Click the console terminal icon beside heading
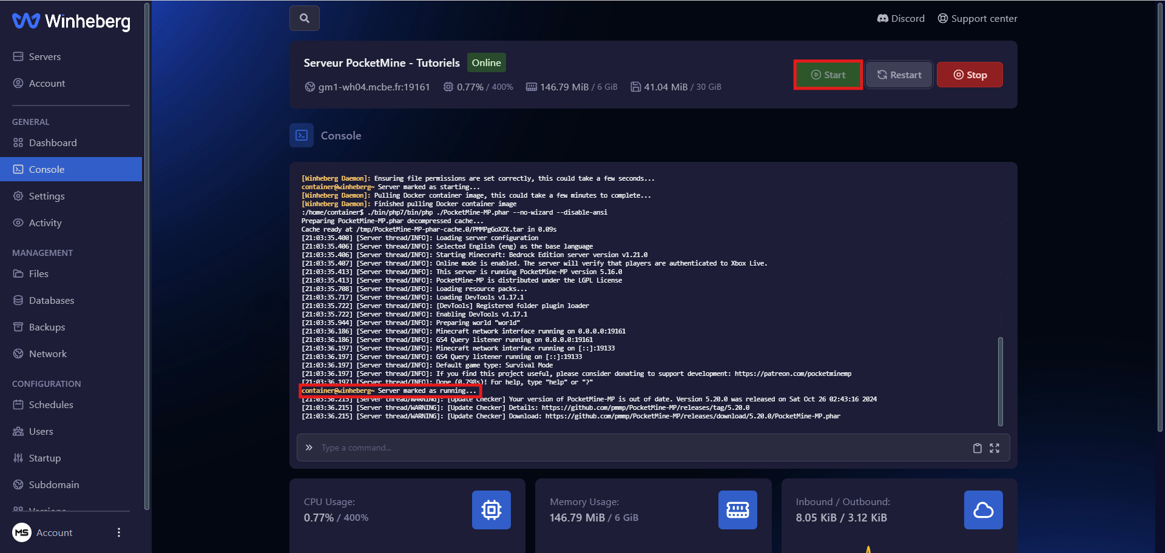The height and width of the screenshot is (553, 1165). pos(302,136)
